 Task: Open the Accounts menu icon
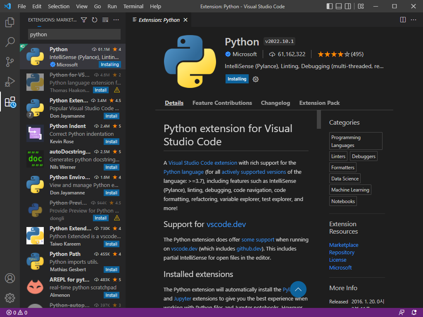10,278
